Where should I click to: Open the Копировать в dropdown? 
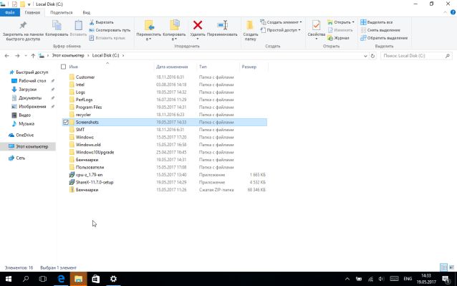pos(174,36)
